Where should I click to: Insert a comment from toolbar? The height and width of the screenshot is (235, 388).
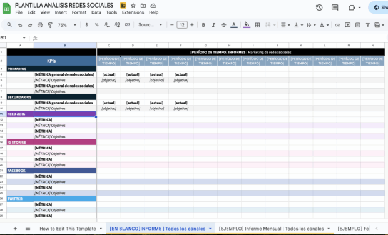348,25
